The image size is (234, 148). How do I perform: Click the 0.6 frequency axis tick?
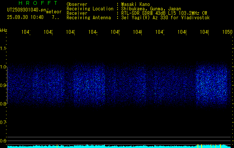pos(3,141)
